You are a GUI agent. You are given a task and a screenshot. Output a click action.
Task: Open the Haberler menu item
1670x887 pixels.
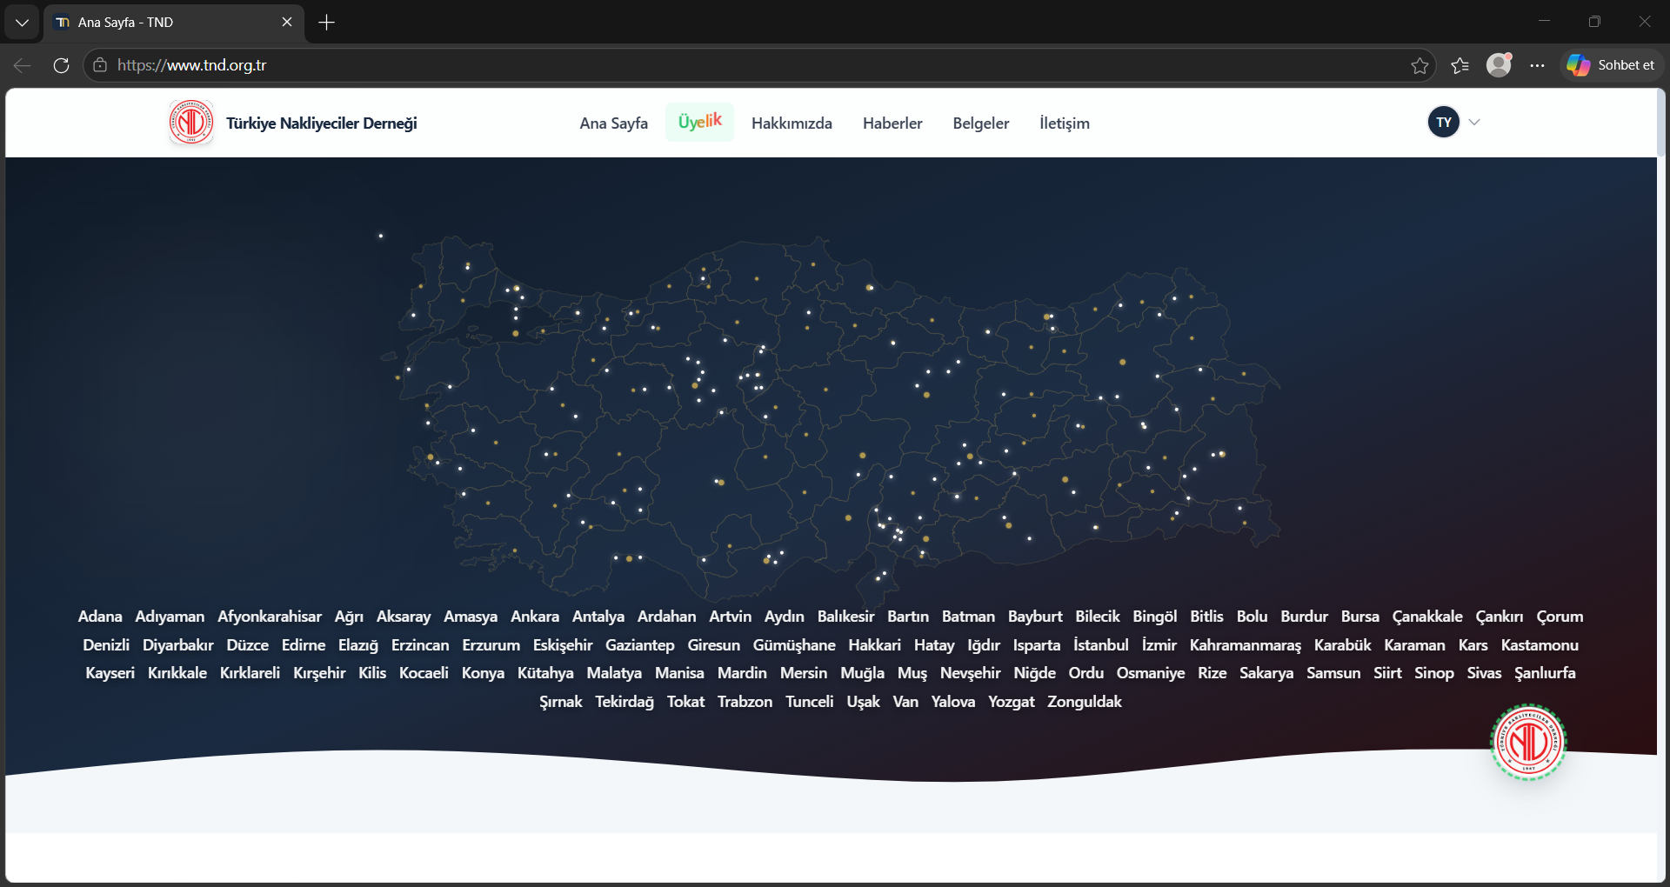(892, 123)
